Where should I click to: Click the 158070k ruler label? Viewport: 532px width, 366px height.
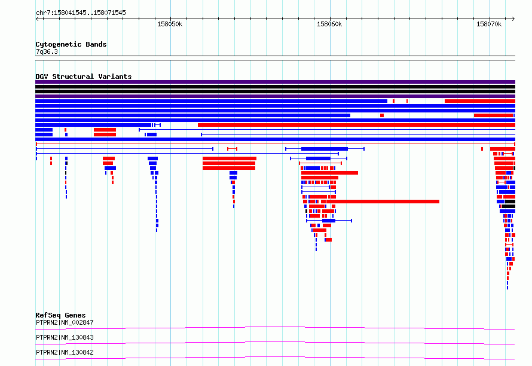(x=488, y=24)
